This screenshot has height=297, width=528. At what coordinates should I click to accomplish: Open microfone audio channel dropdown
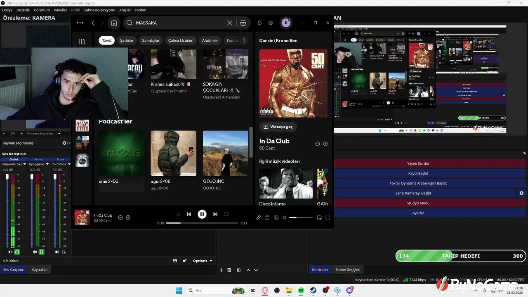tap(69, 164)
